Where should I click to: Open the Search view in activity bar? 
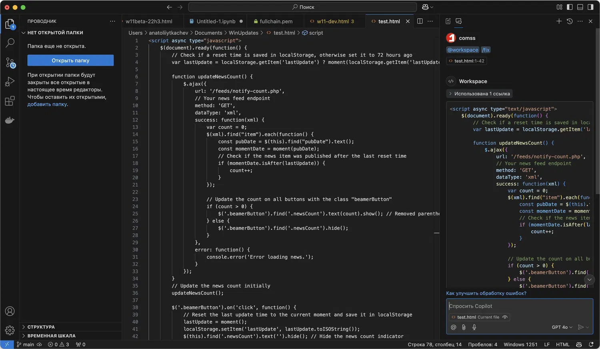10,43
